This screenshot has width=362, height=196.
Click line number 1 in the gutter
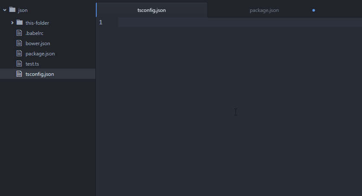click(101, 22)
